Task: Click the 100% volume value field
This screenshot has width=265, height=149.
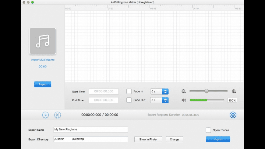Action: pos(232,100)
